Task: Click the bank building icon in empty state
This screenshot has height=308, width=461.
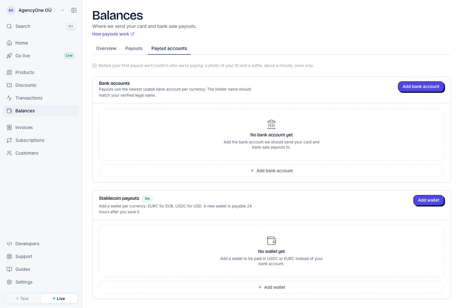Action: [x=271, y=124]
